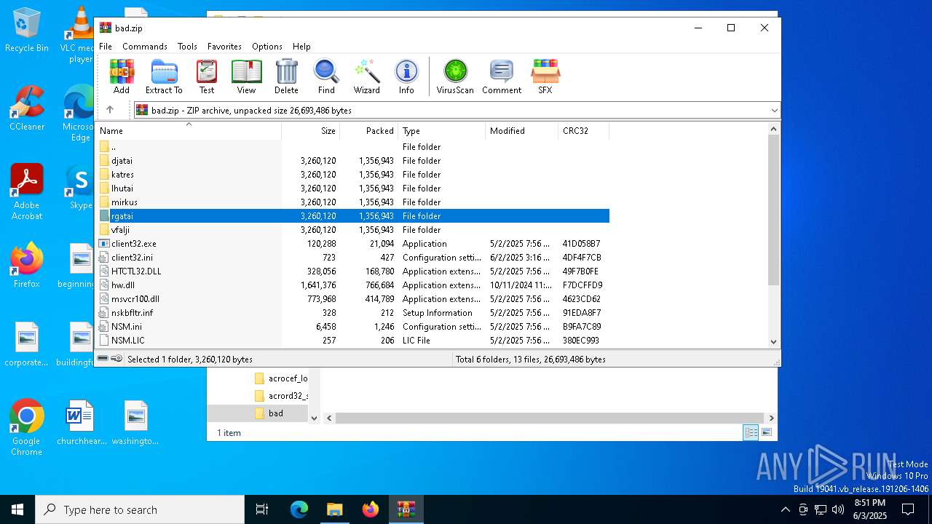Select nskbfltr.inf file
This screenshot has height=524, width=932.
click(352, 313)
